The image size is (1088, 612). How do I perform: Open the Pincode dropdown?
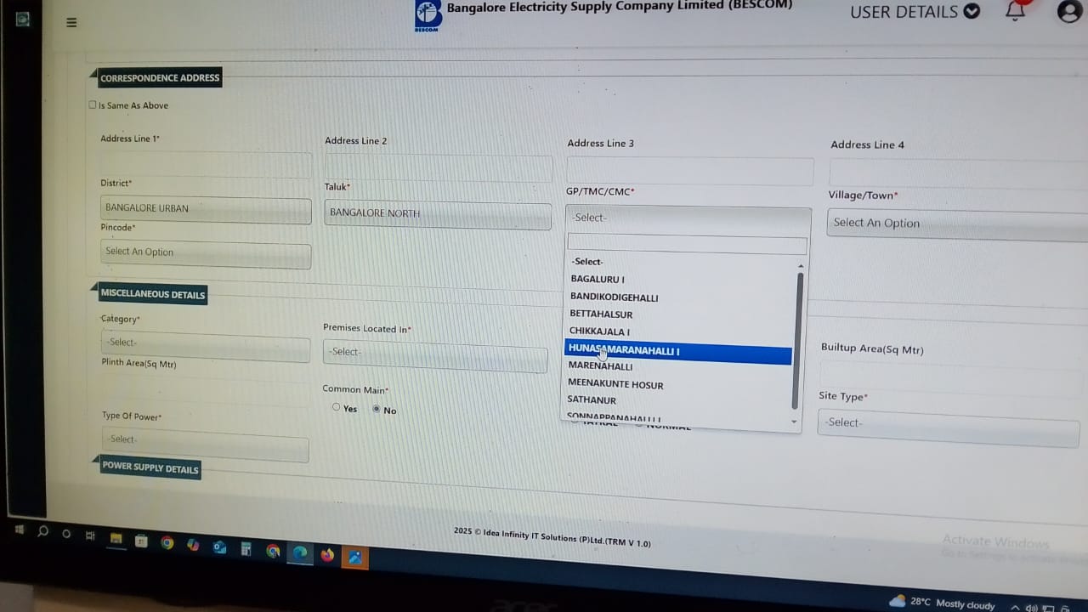205,253
